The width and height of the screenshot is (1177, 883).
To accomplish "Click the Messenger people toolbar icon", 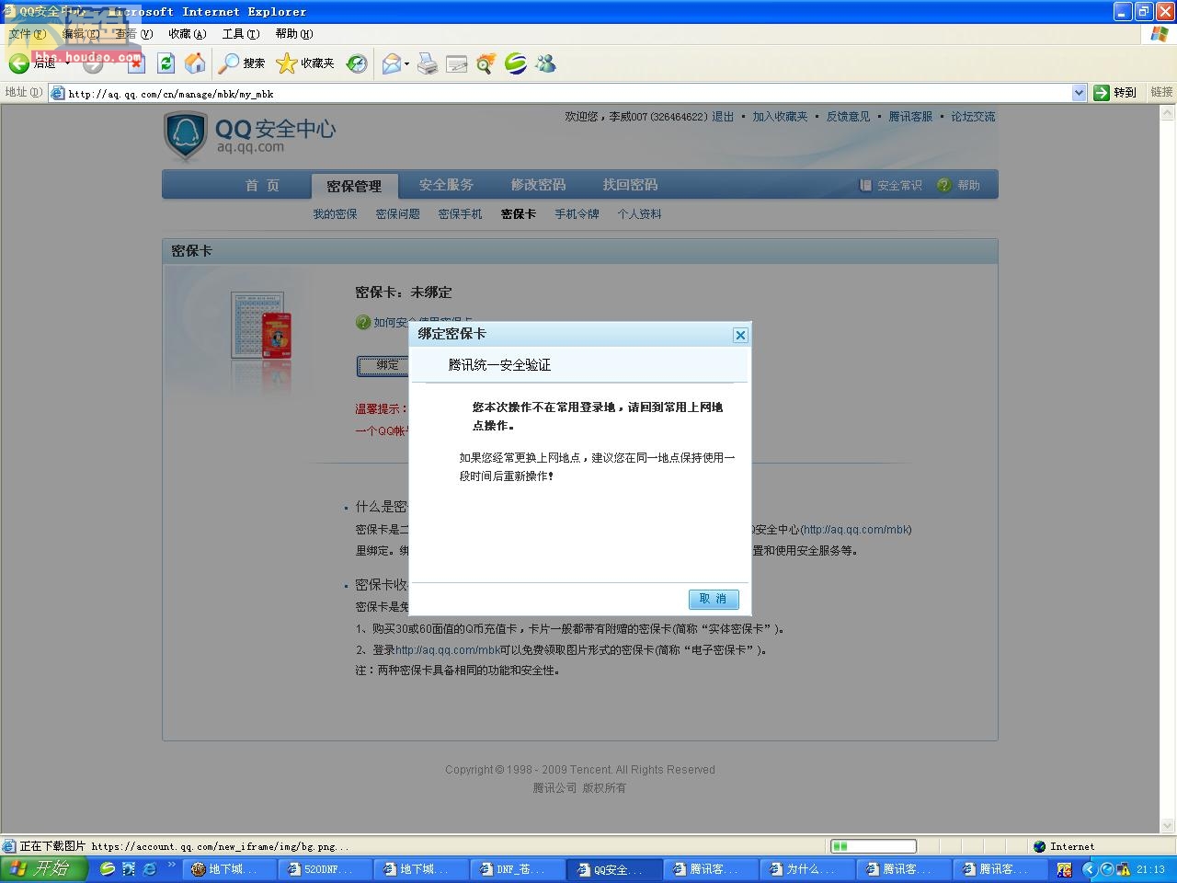I will click(x=546, y=63).
